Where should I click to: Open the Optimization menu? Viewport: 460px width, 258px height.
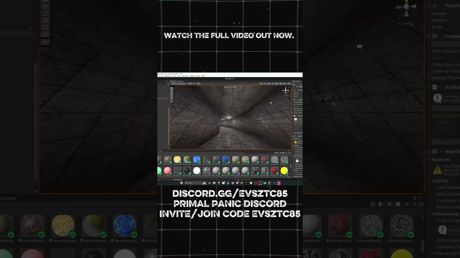click(185, 76)
